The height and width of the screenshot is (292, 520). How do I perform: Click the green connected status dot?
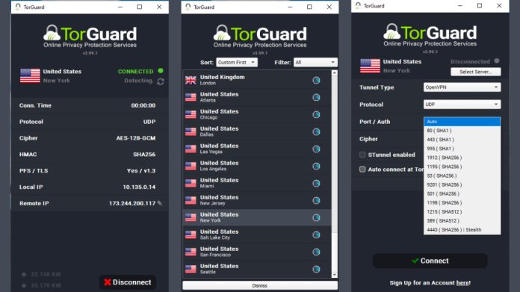(161, 71)
